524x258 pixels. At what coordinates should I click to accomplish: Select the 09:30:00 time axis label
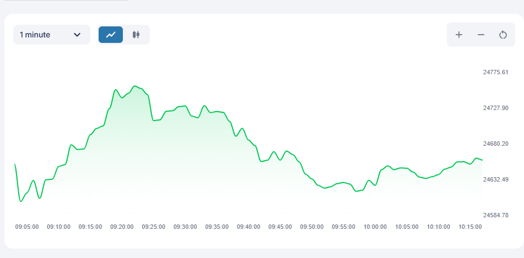click(185, 226)
